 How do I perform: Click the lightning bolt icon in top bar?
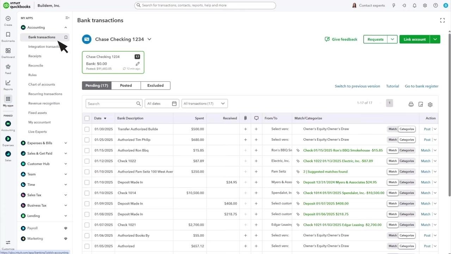[x=394, y=6]
